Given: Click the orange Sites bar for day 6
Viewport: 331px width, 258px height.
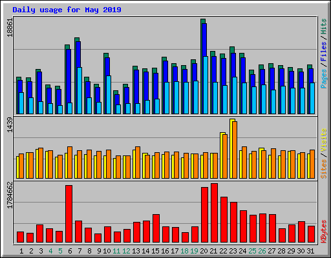Looking at the screenshot, I should (70, 163).
